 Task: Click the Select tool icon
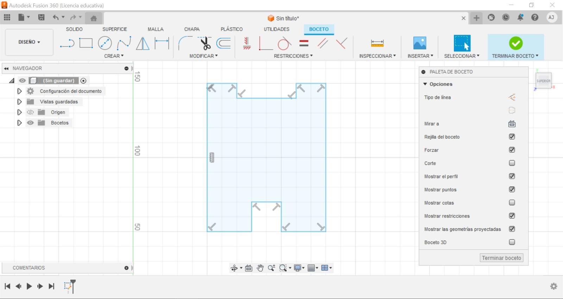[x=462, y=43]
